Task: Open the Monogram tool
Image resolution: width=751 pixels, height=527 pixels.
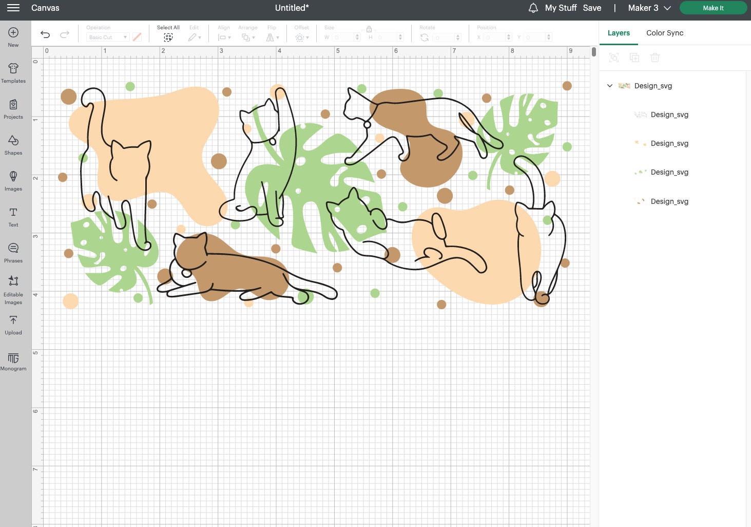Action: 13,361
